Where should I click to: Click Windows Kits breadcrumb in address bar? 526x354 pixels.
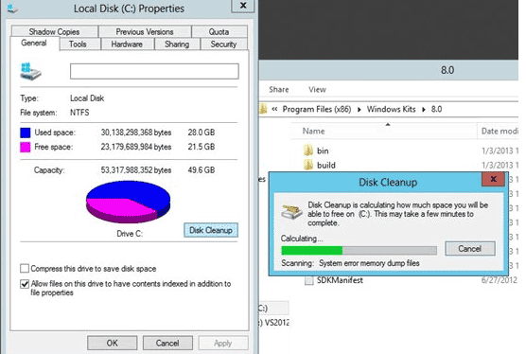pos(391,109)
